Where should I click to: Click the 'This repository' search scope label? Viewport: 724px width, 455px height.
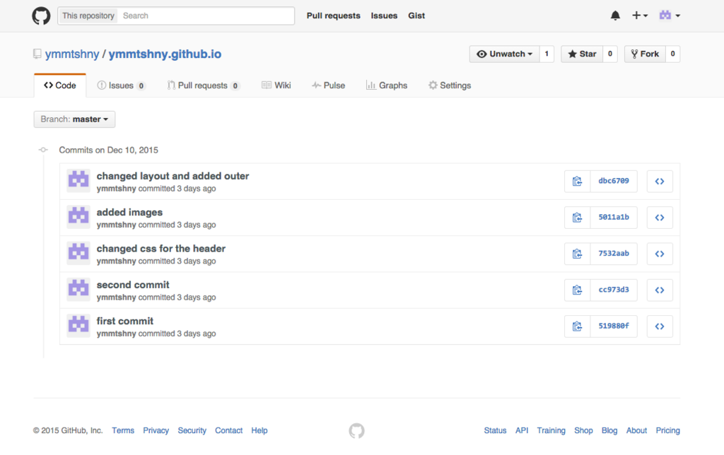[x=88, y=16]
